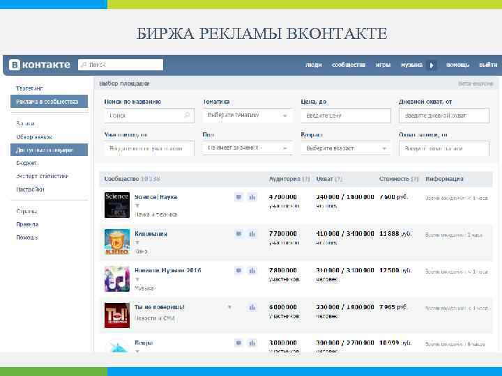Click the audience value 4 700 000
The height and width of the screenshot is (376, 502).
(x=282, y=197)
